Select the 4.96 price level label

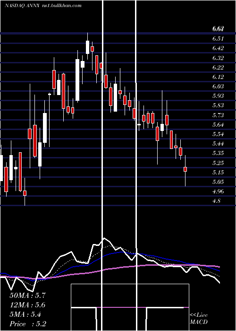tap(218, 191)
